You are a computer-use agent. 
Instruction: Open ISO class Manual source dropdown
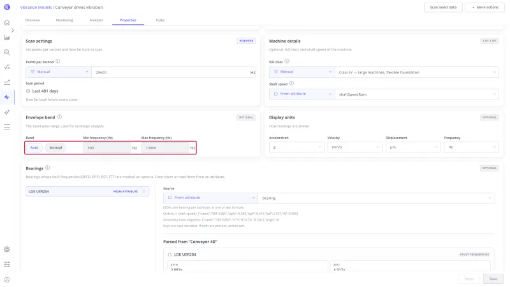pyautogui.click(x=302, y=72)
